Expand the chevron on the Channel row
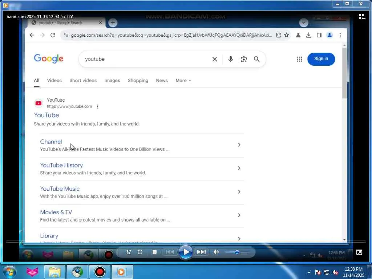Screen dimensions: 372x279 coord(239,145)
